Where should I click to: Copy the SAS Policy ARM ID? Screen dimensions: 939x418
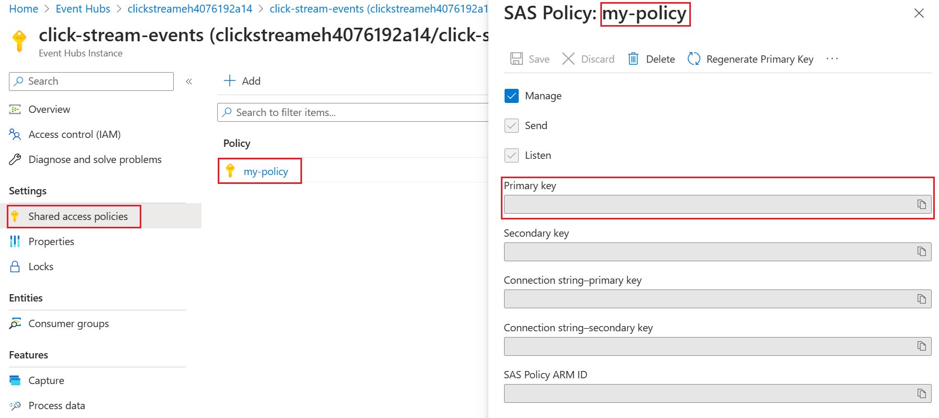(x=921, y=393)
